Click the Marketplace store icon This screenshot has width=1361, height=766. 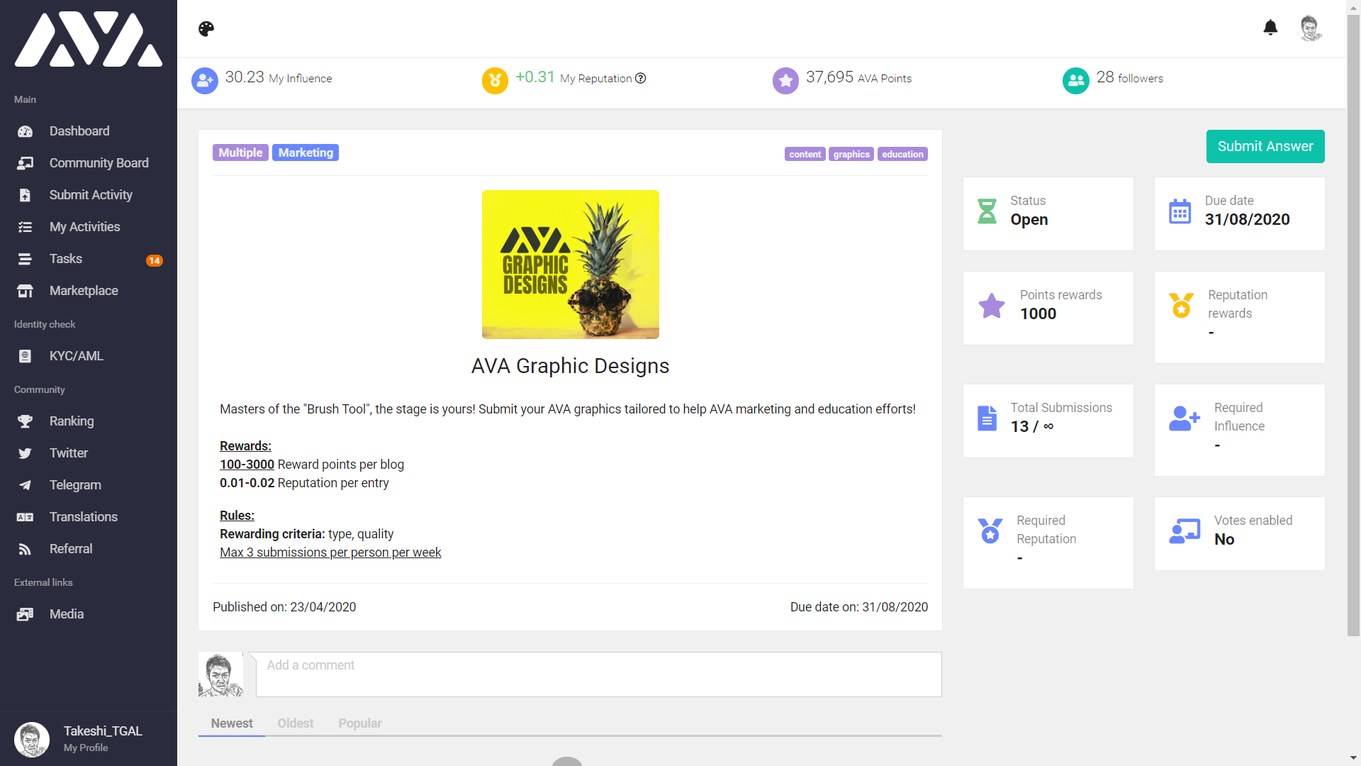click(25, 291)
